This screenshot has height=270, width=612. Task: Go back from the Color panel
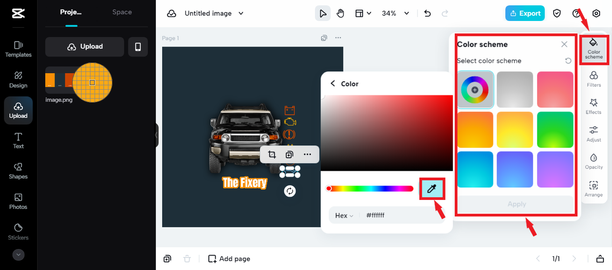pos(333,83)
